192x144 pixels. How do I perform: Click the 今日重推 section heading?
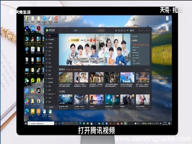62,91
